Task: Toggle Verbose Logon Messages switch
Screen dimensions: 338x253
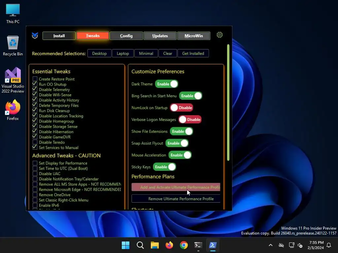Action: pyautogui.click(x=190, y=119)
